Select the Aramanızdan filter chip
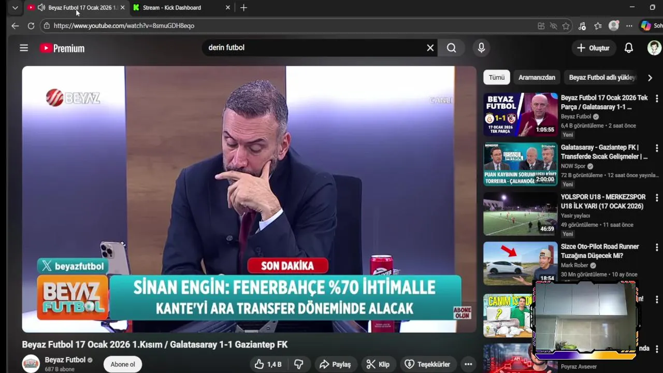Image resolution: width=663 pixels, height=373 pixels. [x=537, y=77]
